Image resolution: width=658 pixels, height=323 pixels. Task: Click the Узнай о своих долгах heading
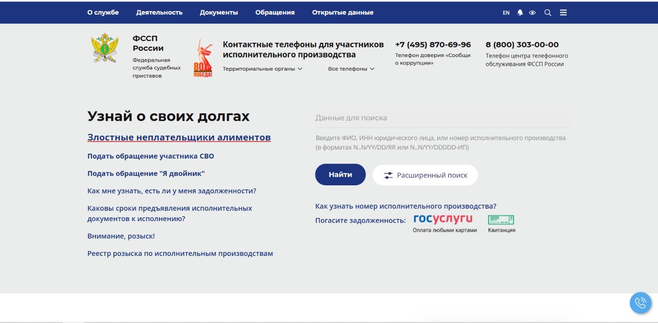pyautogui.click(x=168, y=116)
